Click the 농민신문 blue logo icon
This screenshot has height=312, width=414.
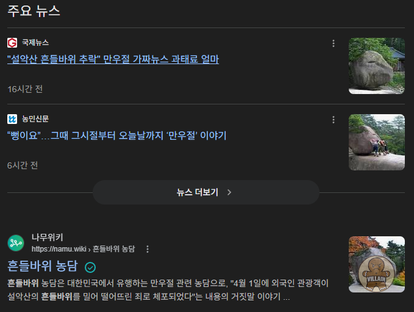click(12, 119)
